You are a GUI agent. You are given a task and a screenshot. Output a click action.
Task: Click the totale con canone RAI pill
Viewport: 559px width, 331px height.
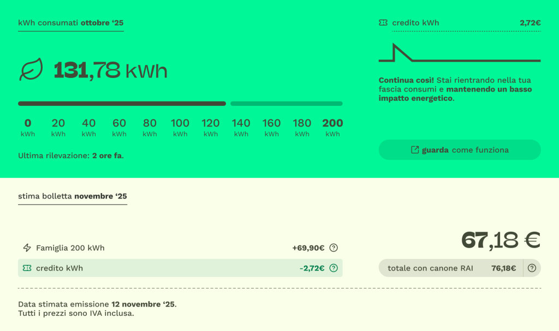point(460,268)
